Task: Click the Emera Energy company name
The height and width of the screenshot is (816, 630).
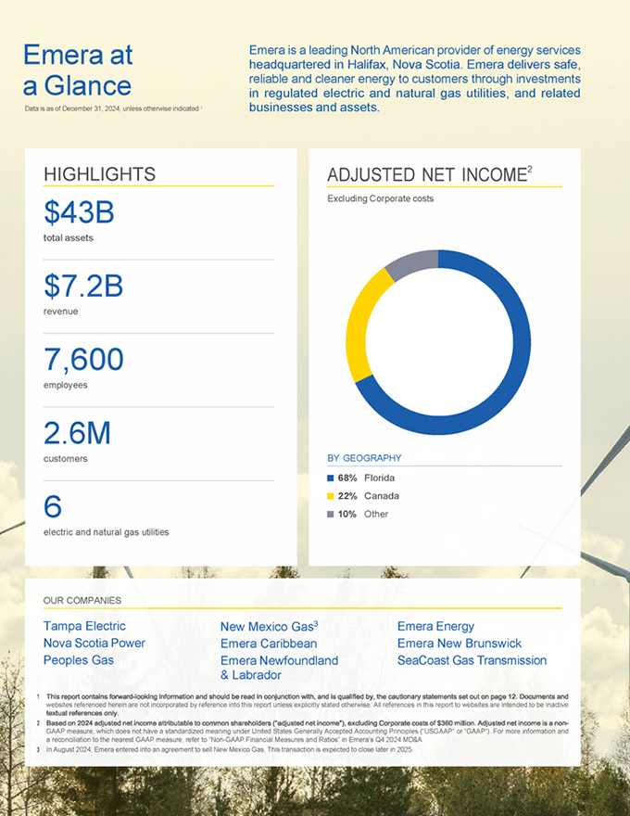Action: pos(435,627)
